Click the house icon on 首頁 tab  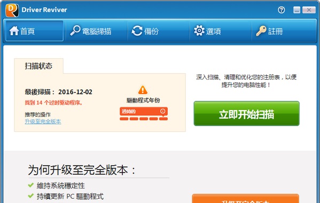point(14,31)
